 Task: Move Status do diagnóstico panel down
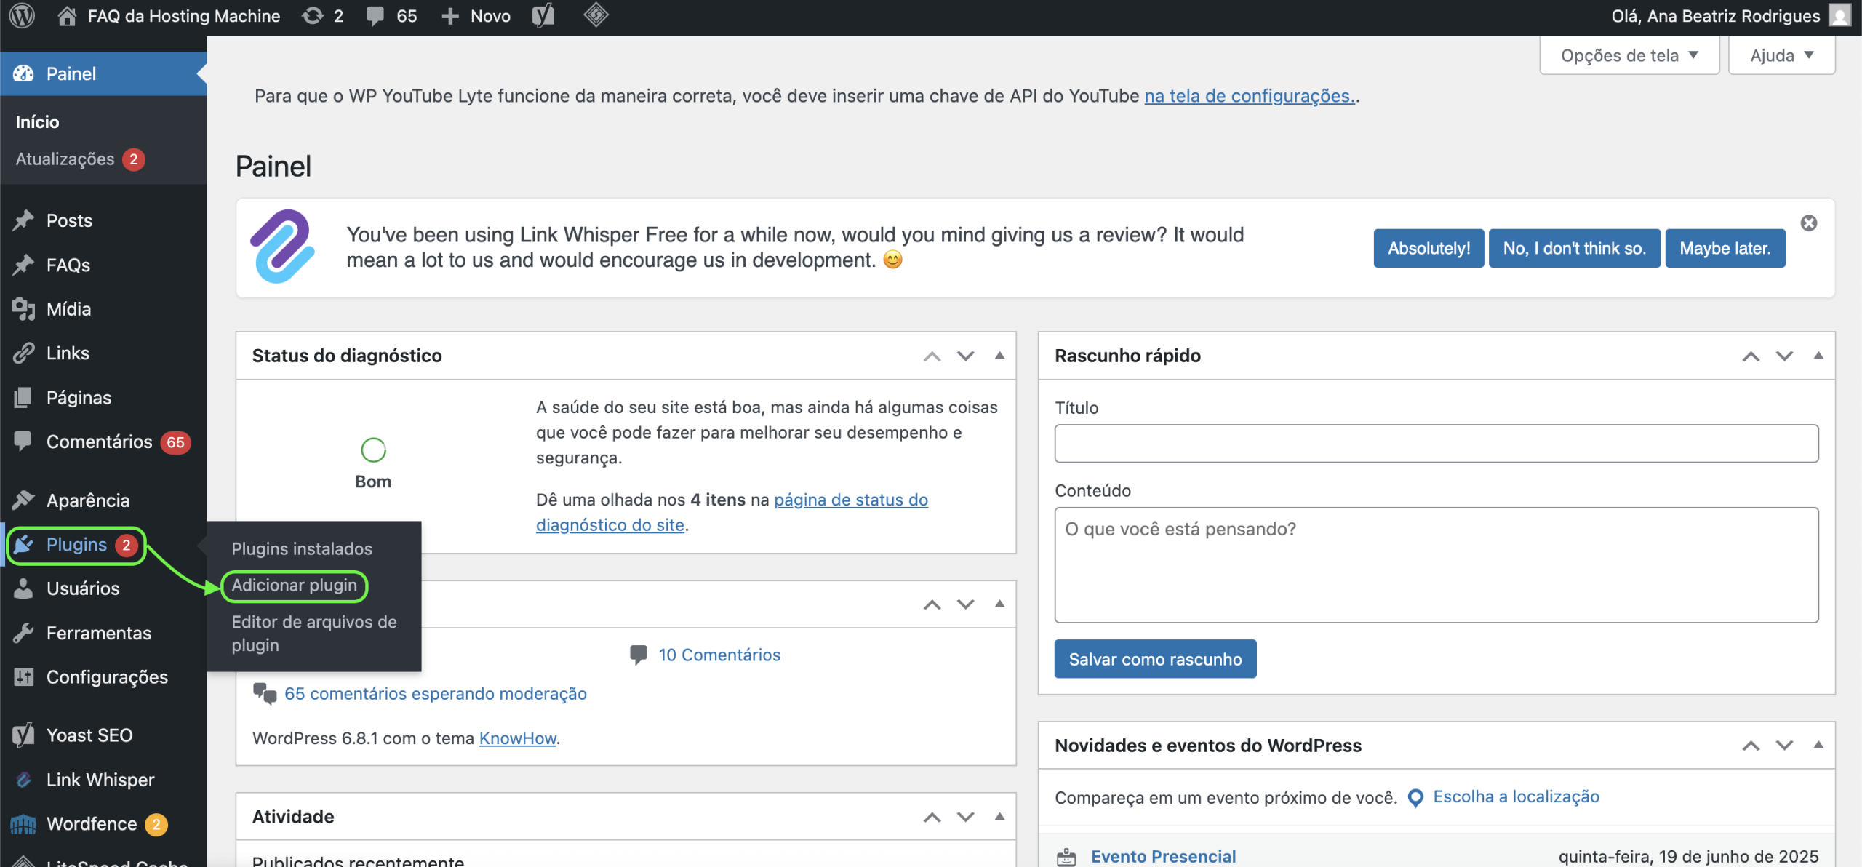tap(965, 356)
